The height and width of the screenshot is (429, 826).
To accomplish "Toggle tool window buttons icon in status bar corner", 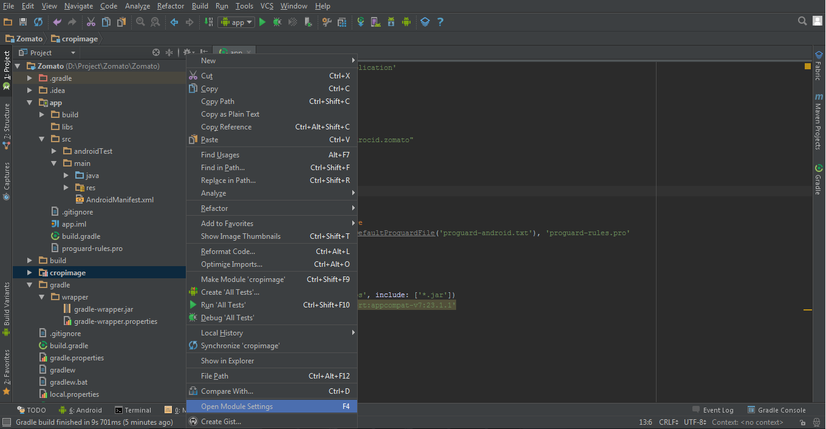I will 7,422.
